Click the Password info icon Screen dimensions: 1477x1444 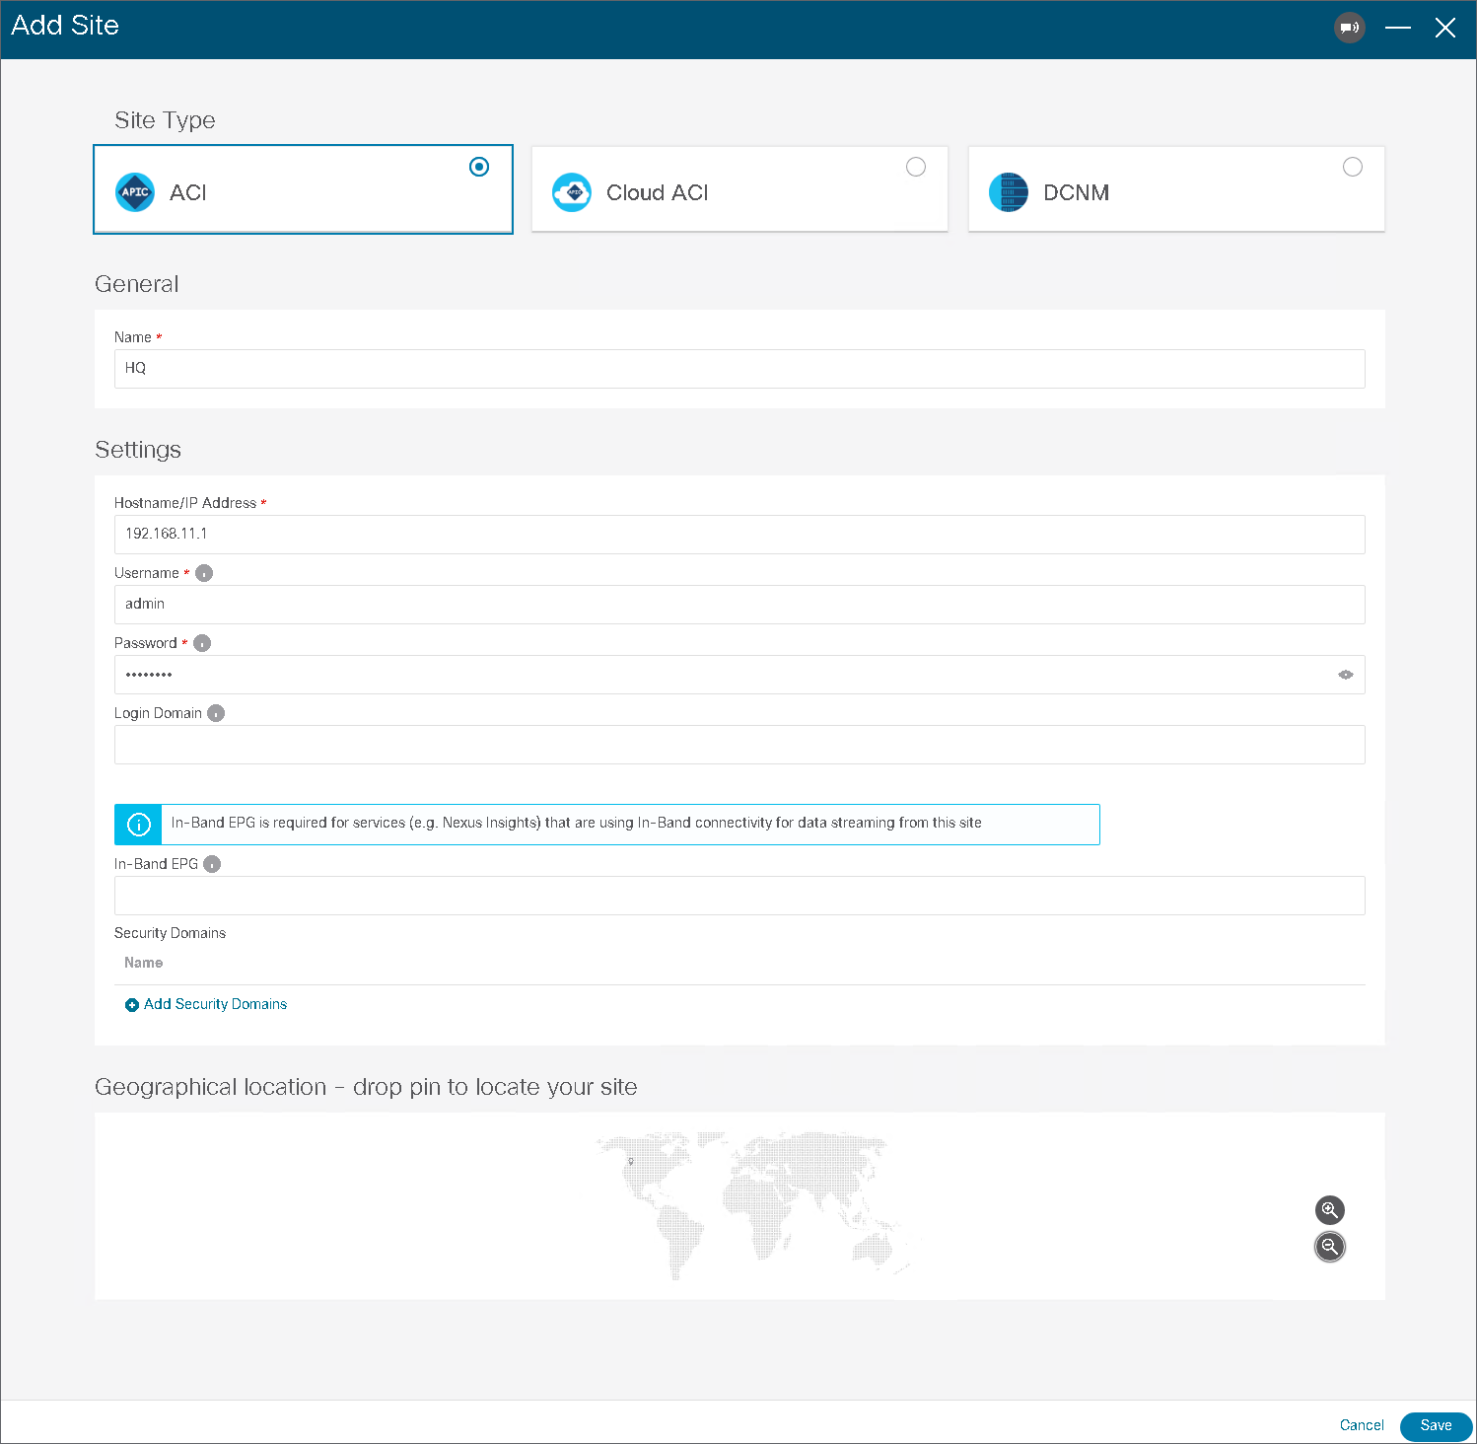(202, 643)
